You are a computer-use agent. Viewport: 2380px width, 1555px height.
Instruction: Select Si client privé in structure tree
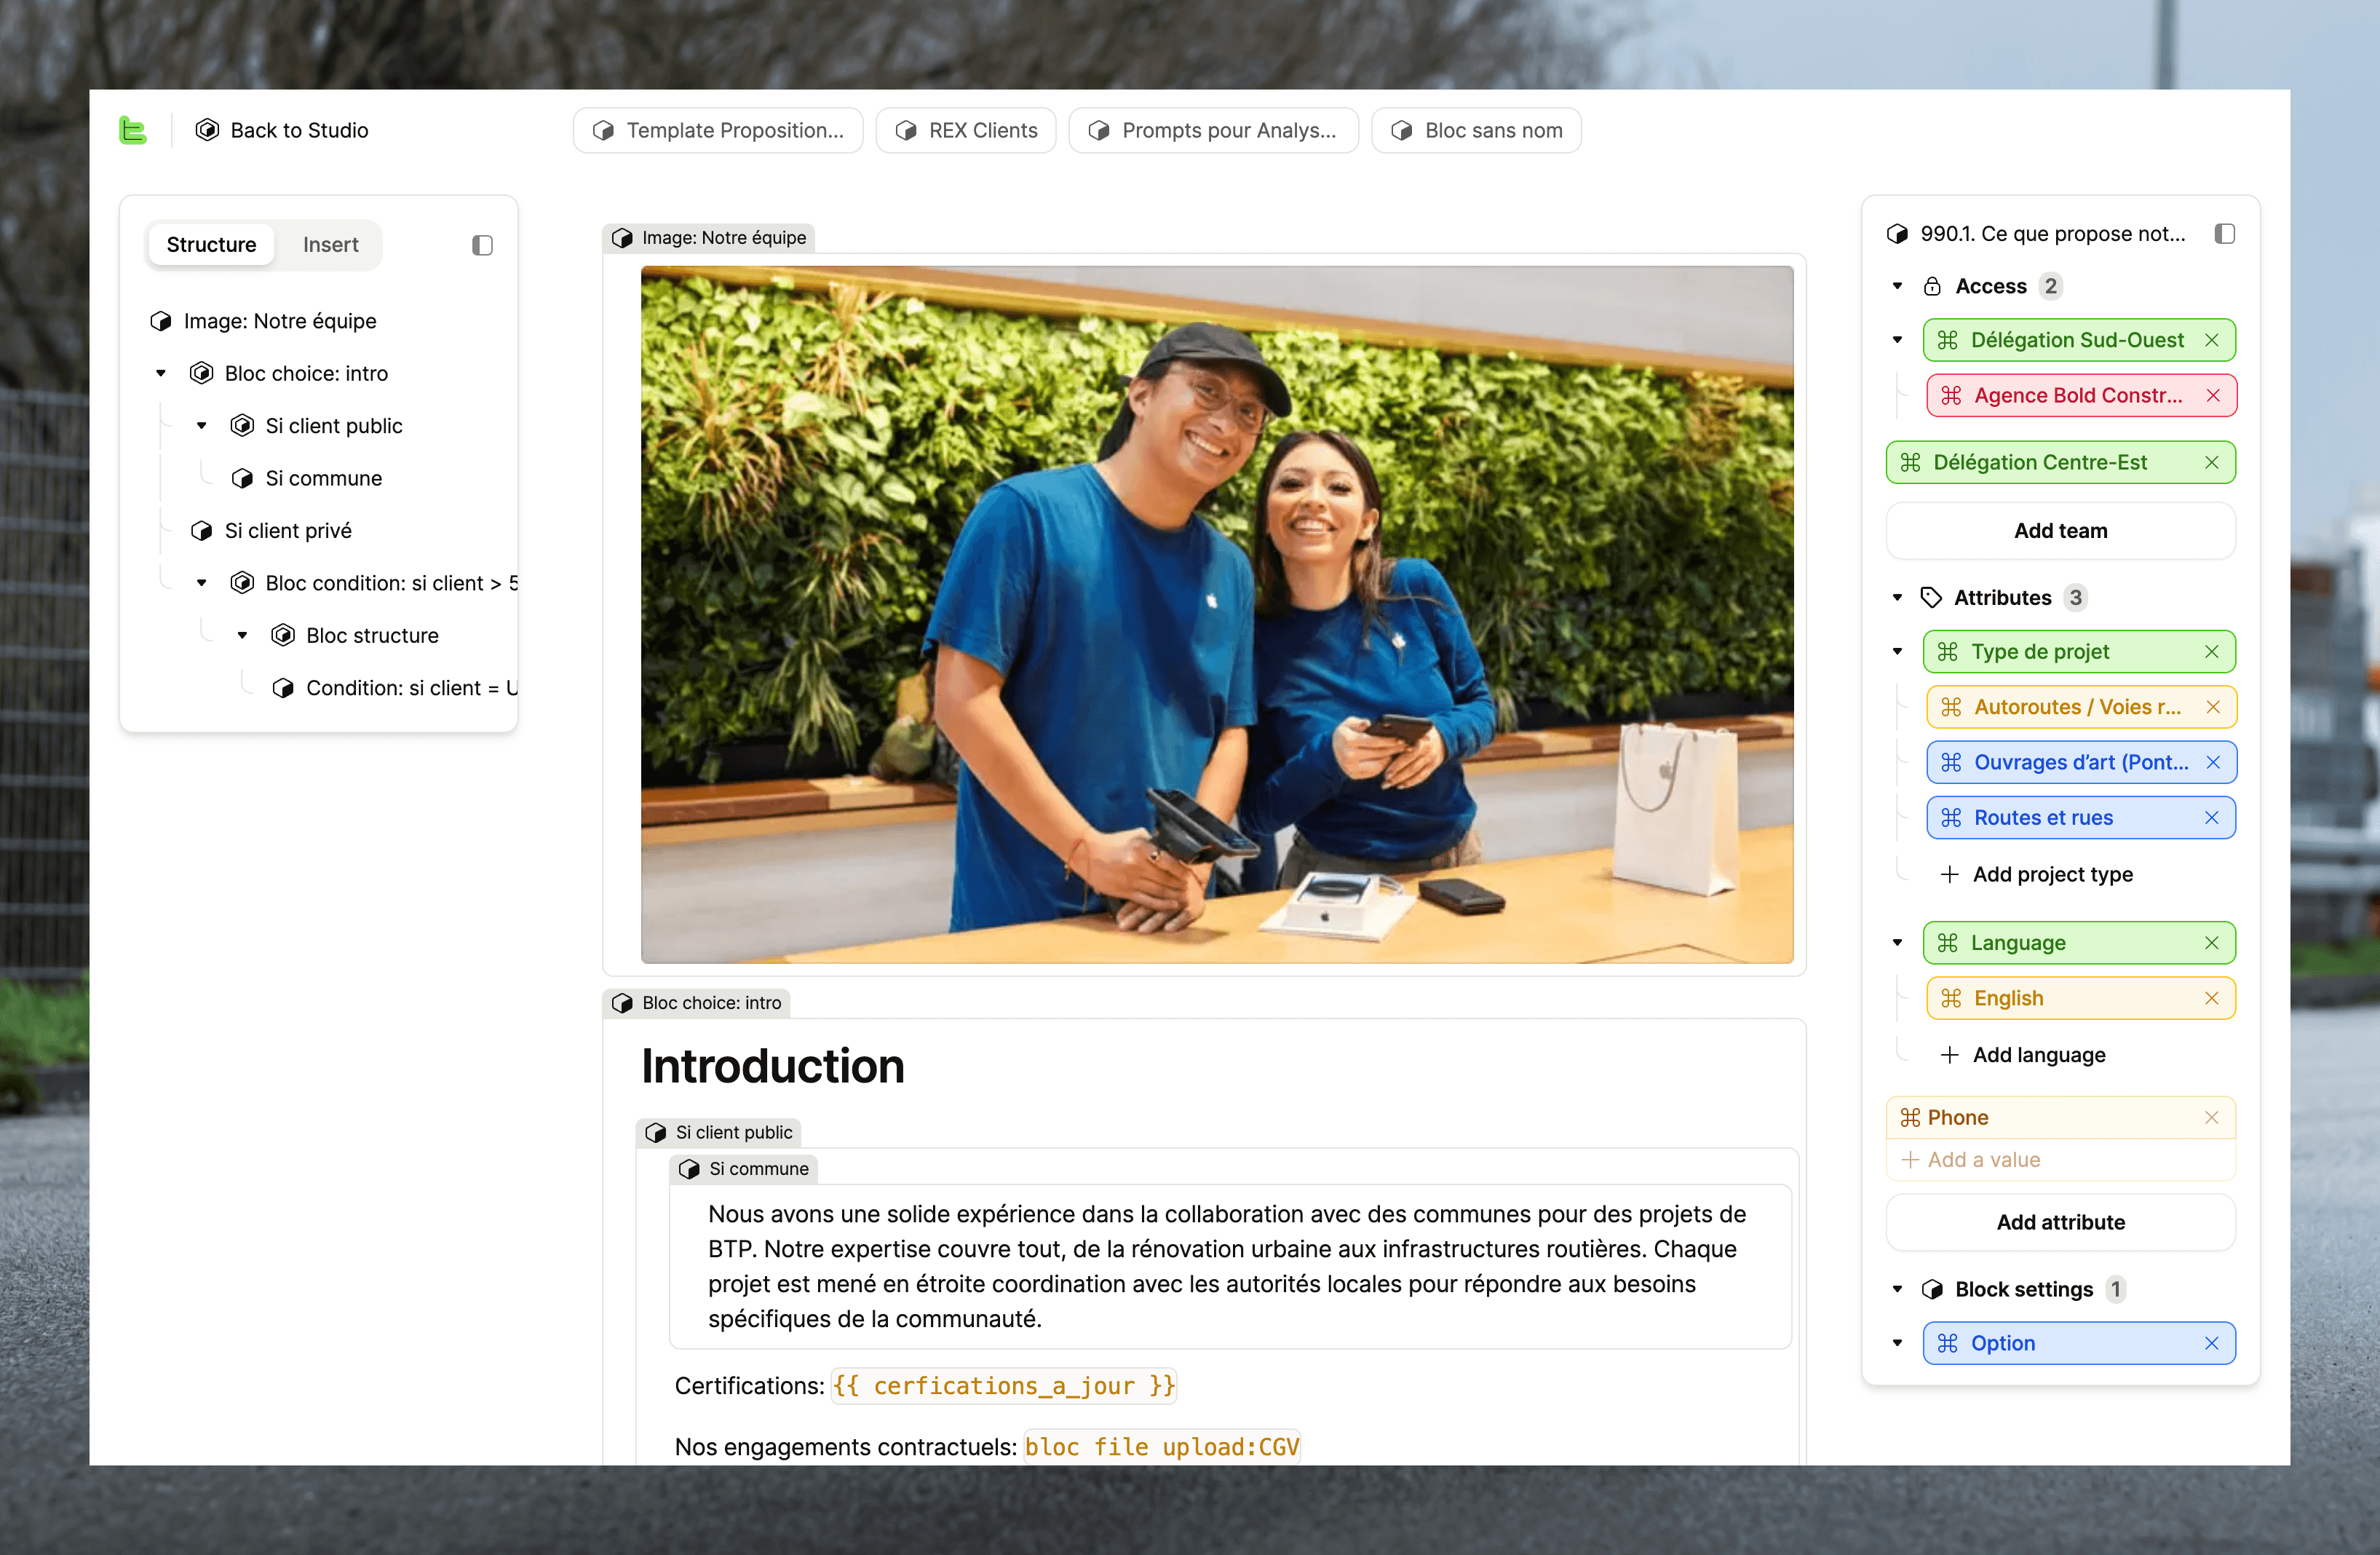pos(288,531)
